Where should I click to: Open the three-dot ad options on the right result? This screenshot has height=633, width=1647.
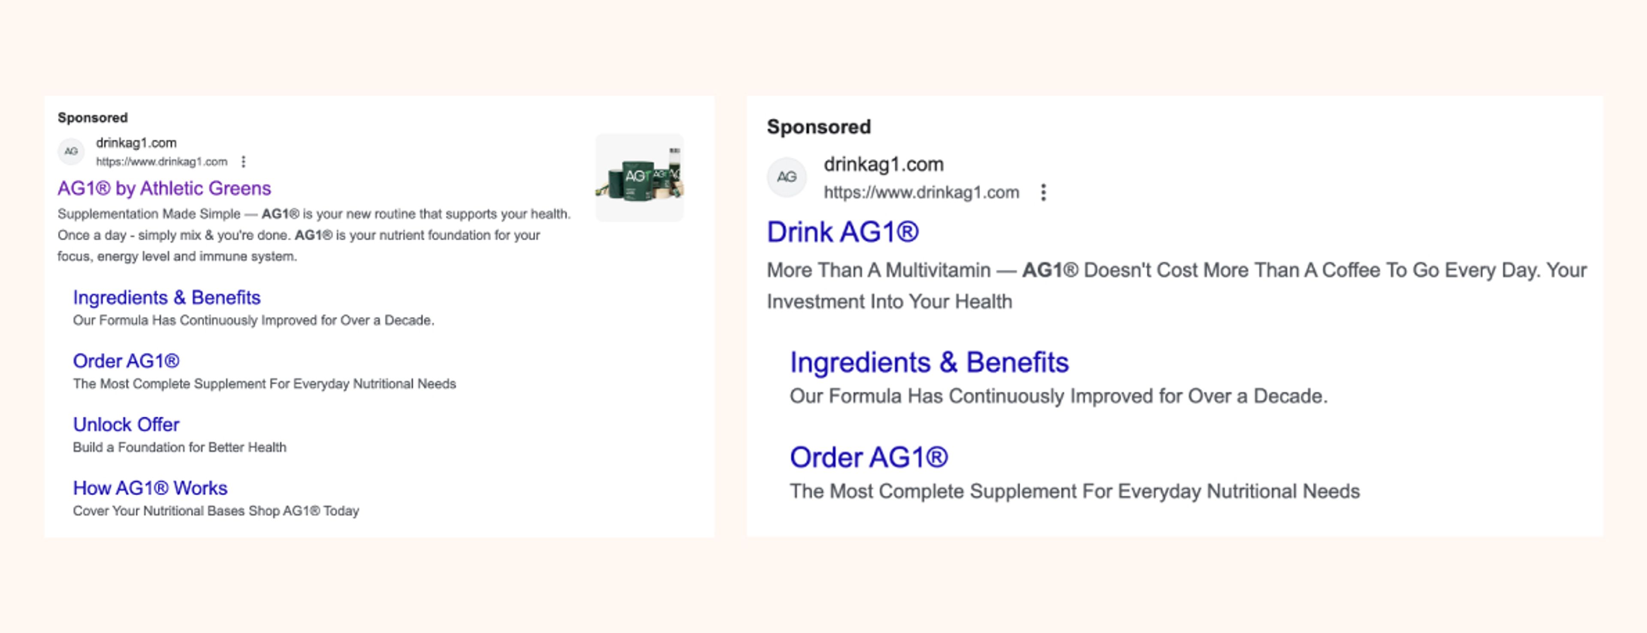(1044, 192)
